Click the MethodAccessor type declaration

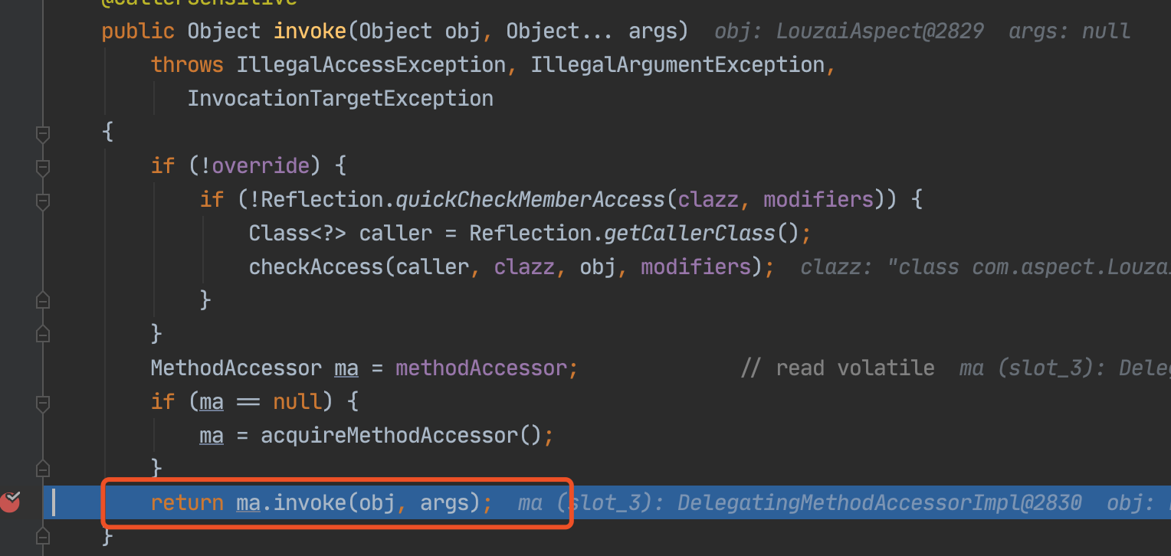click(x=236, y=368)
